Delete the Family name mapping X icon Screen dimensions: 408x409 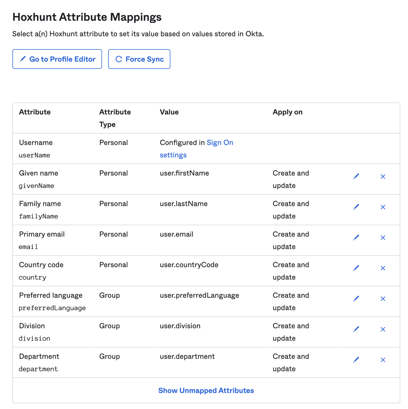click(383, 207)
